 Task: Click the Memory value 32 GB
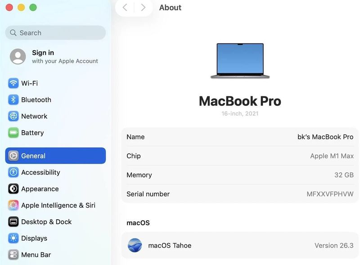[344, 175]
